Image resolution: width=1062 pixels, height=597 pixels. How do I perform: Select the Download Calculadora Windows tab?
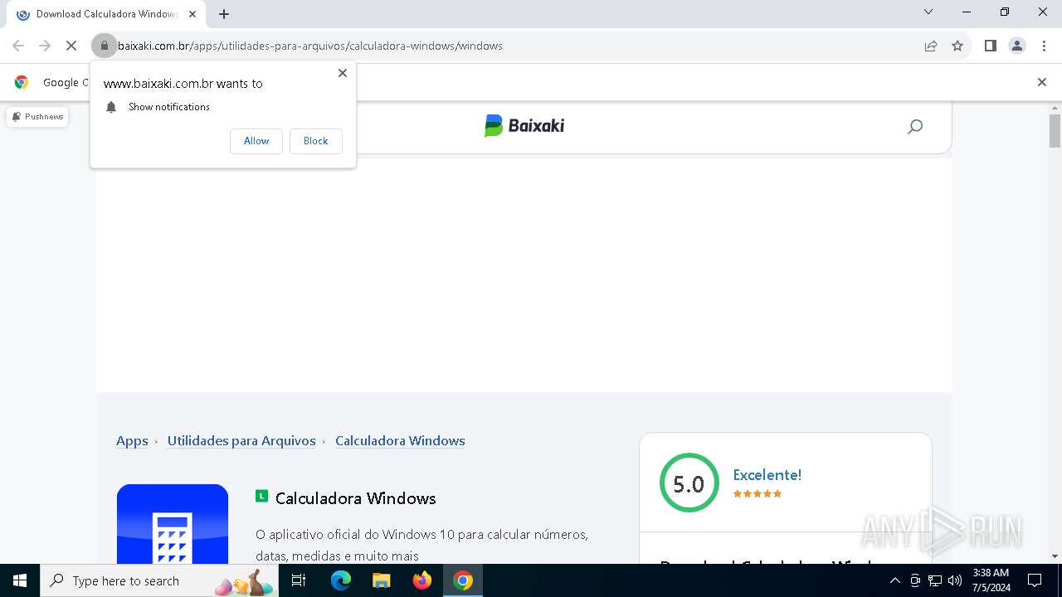[x=108, y=14]
